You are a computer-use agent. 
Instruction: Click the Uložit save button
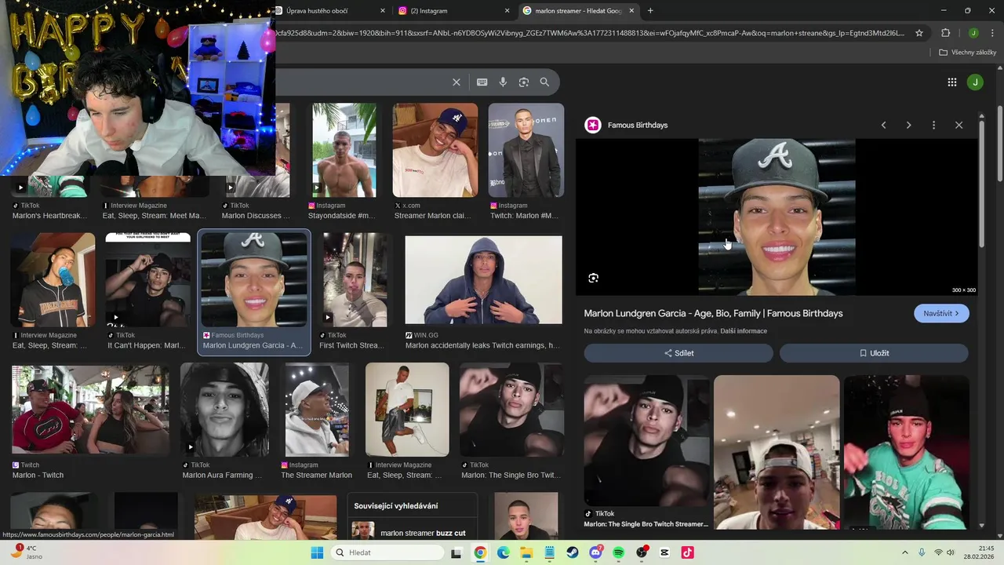pos(874,353)
